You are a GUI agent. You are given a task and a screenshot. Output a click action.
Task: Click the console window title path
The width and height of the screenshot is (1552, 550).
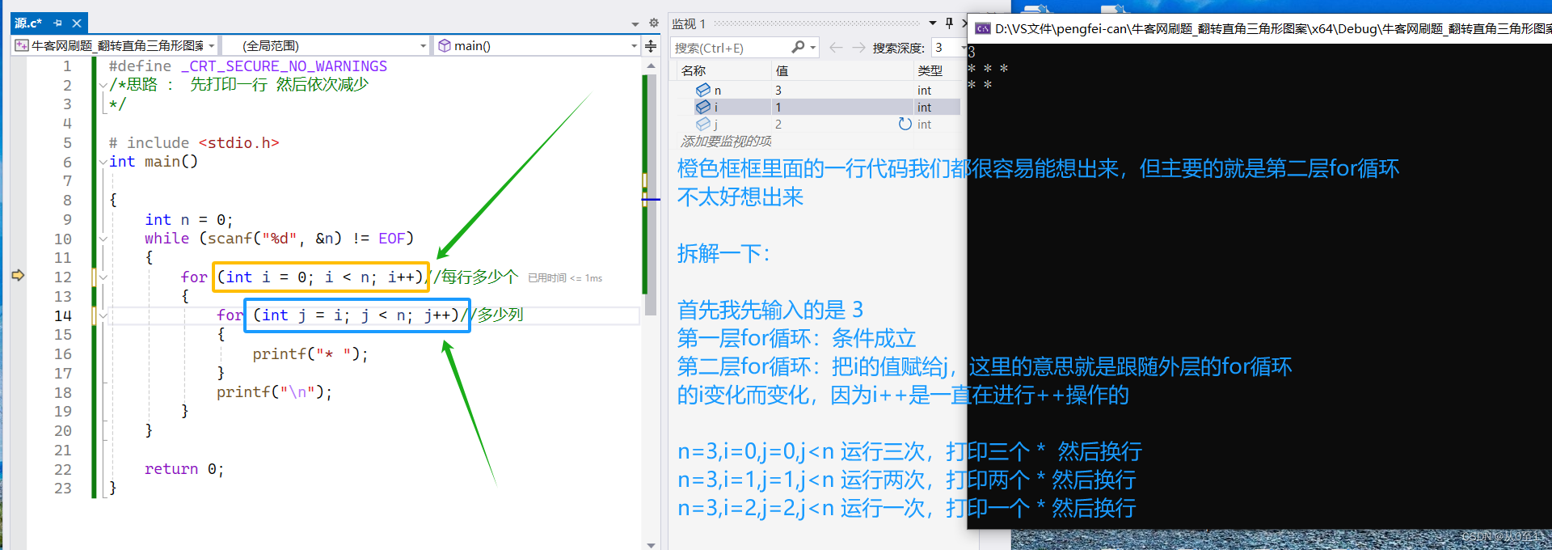[x=1273, y=29]
